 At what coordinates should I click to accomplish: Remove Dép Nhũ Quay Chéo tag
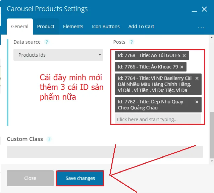coord(197,102)
